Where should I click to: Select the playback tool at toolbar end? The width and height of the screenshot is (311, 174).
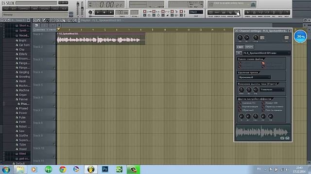75,20
